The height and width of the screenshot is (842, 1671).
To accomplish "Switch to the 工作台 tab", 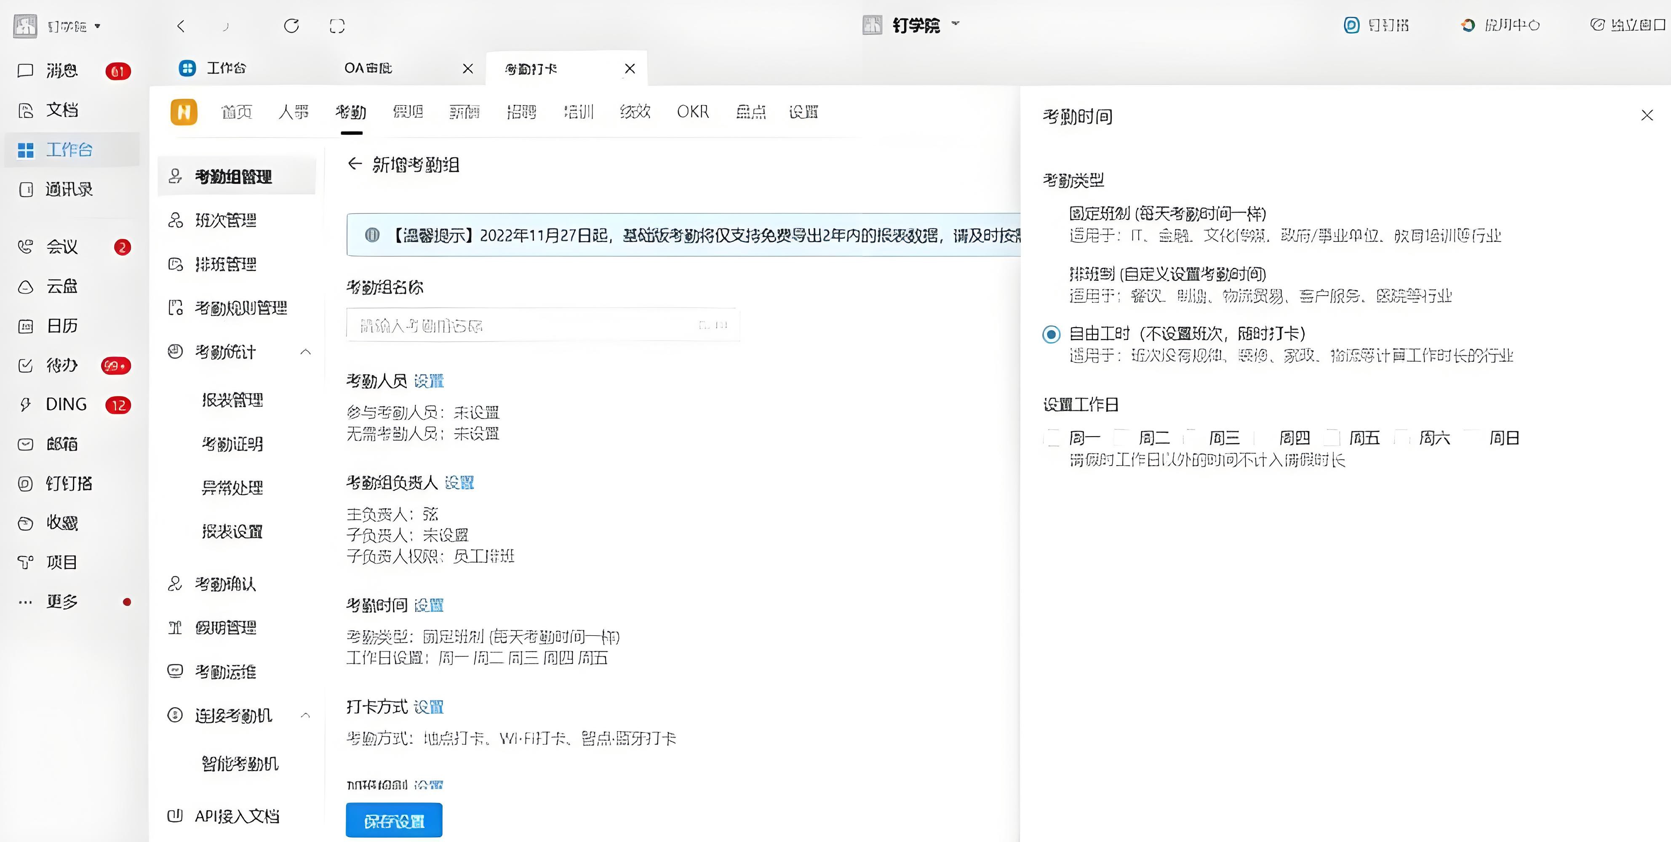I will [x=214, y=68].
